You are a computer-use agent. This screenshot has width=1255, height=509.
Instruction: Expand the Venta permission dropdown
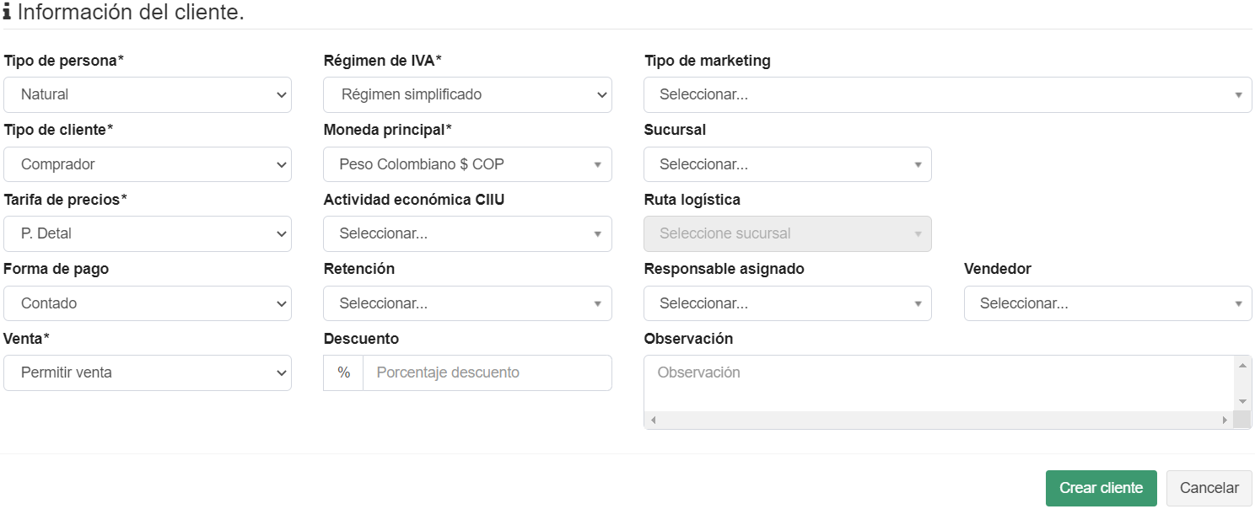pos(148,372)
